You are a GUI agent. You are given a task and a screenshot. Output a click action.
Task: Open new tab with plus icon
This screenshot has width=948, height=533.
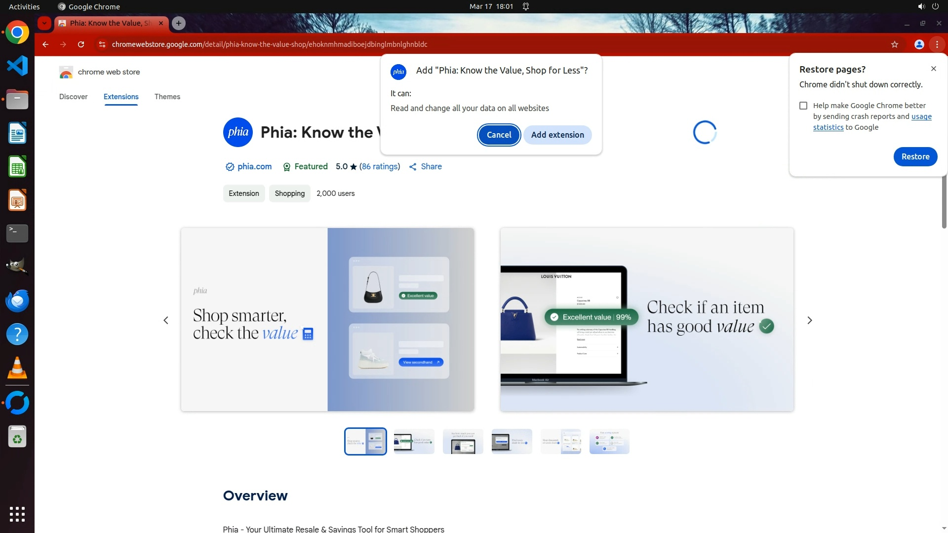pyautogui.click(x=179, y=23)
